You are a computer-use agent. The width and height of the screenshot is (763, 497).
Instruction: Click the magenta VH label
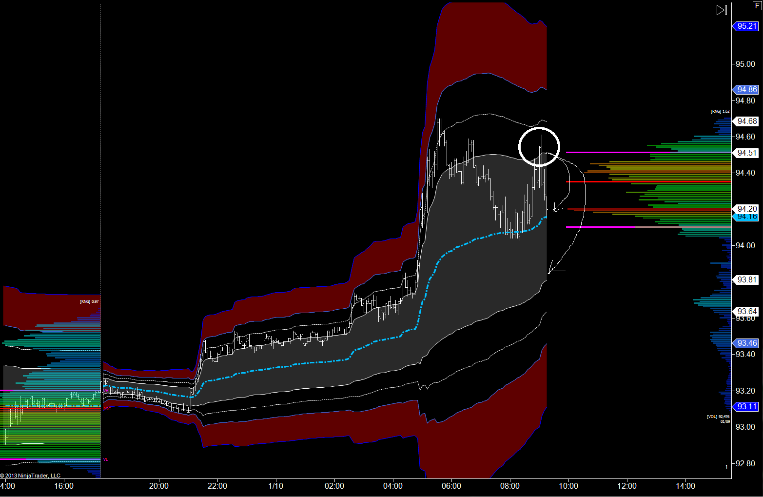(106, 391)
